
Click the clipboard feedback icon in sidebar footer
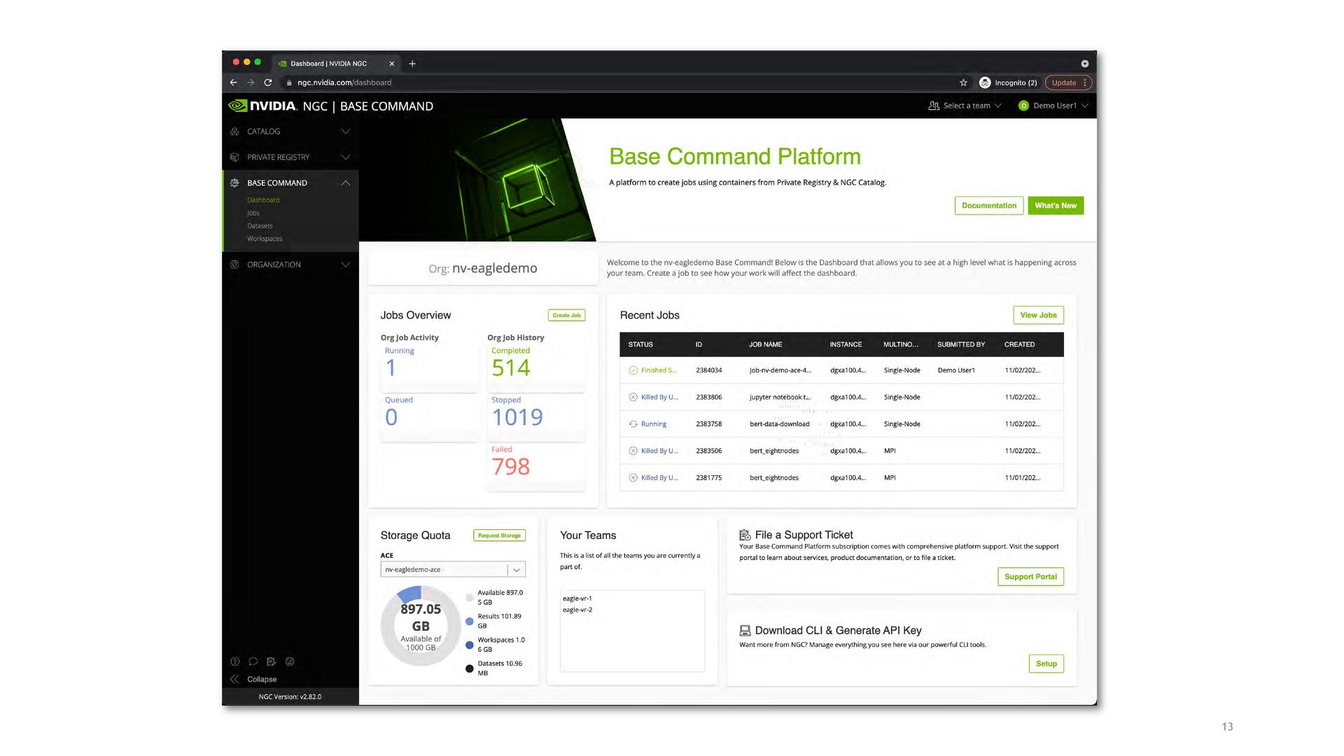tap(272, 661)
